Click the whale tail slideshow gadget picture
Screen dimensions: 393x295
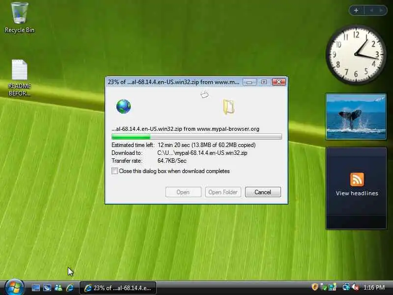click(x=356, y=117)
